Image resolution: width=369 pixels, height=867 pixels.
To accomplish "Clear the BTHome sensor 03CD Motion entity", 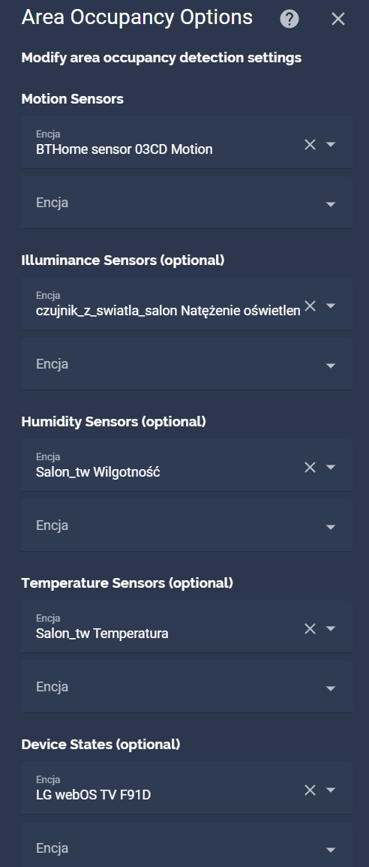I will (x=310, y=144).
